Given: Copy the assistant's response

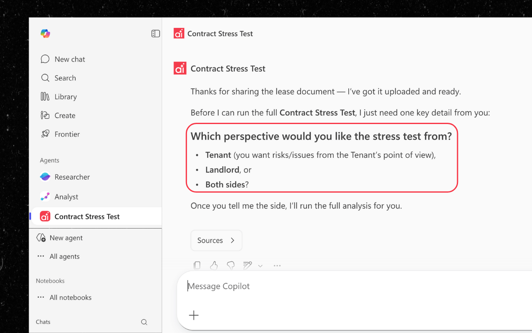Looking at the screenshot, I should 197,265.
